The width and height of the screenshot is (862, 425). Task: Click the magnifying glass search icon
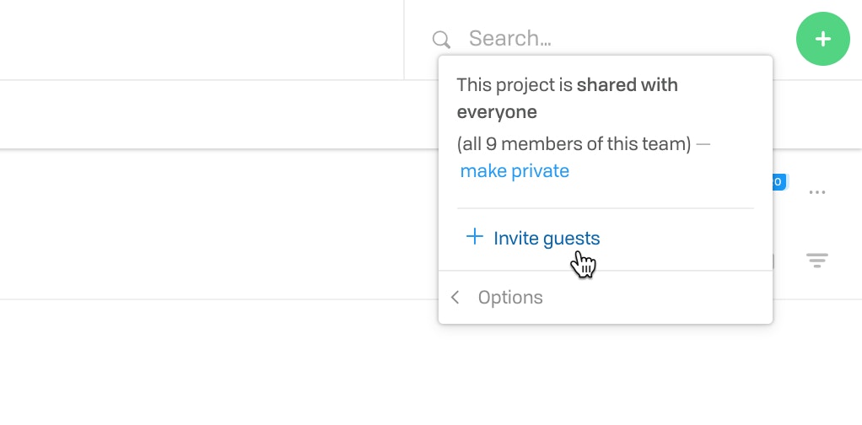click(441, 39)
